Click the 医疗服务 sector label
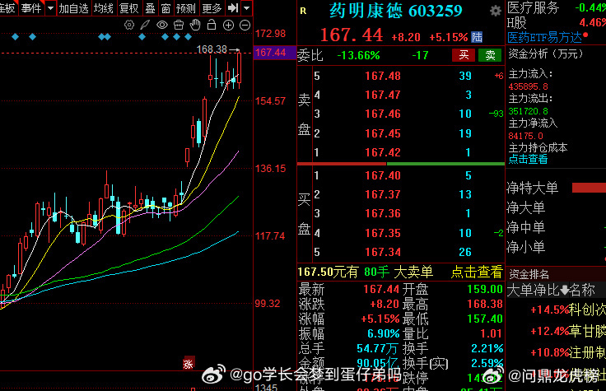Viewport: 606px width, 391px height. click(x=533, y=7)
